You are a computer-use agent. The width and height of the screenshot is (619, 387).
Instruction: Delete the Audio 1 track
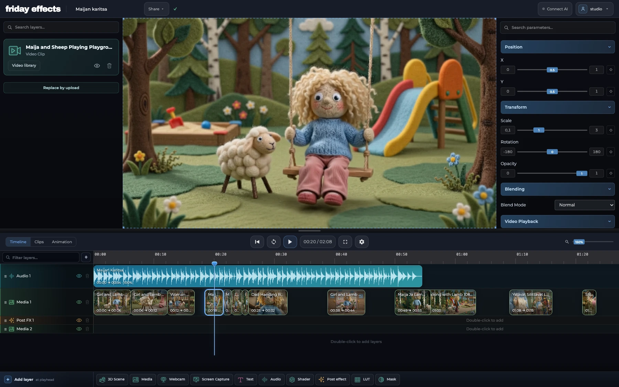coord(87,276)
